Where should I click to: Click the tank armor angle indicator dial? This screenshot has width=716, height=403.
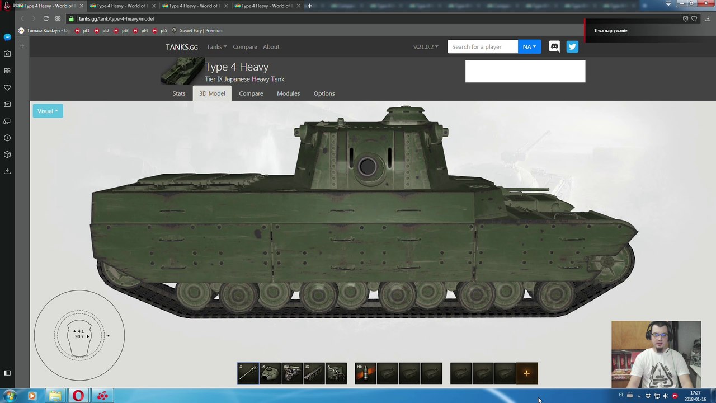pyautogui.click(x=79, y=335)
